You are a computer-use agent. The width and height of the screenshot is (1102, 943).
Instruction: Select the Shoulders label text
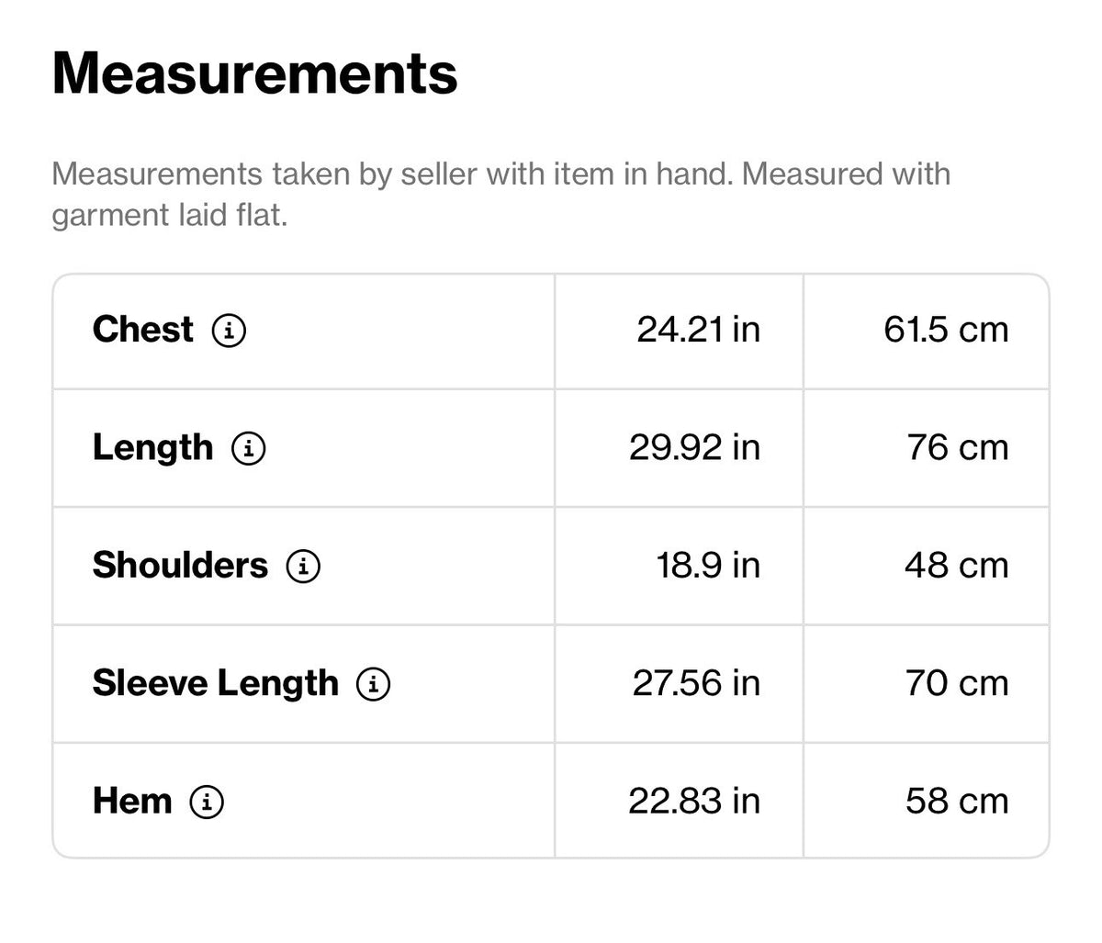pos(180,566)
